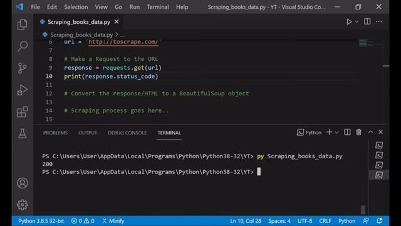Kill terminal with trash icon
Image resolution: width=401 pixels, height=226 pixels.
(x=358, y=132)
